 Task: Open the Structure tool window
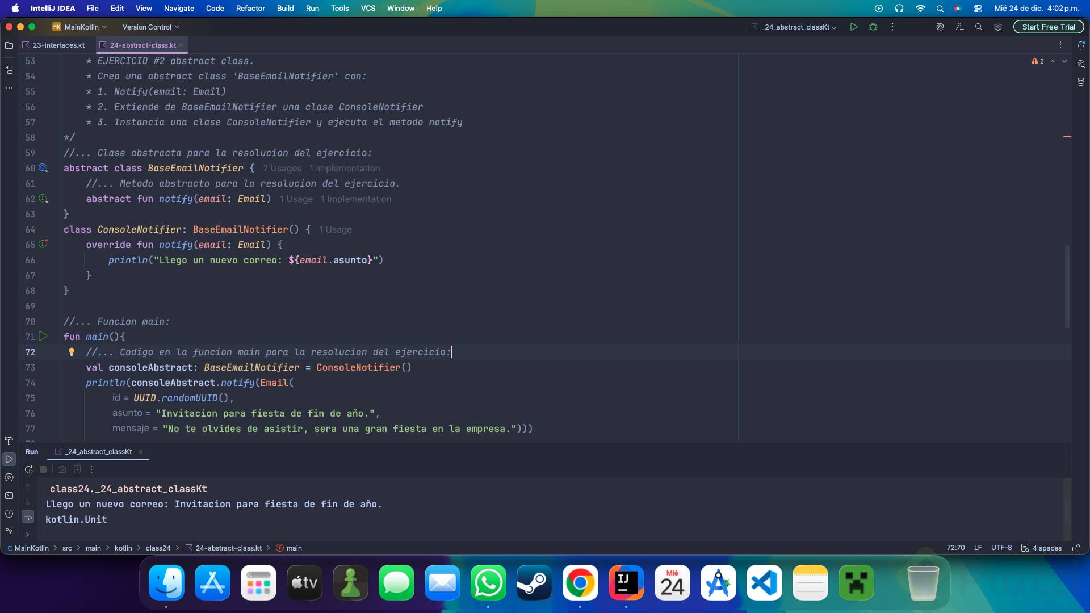(x=9, y=70)
